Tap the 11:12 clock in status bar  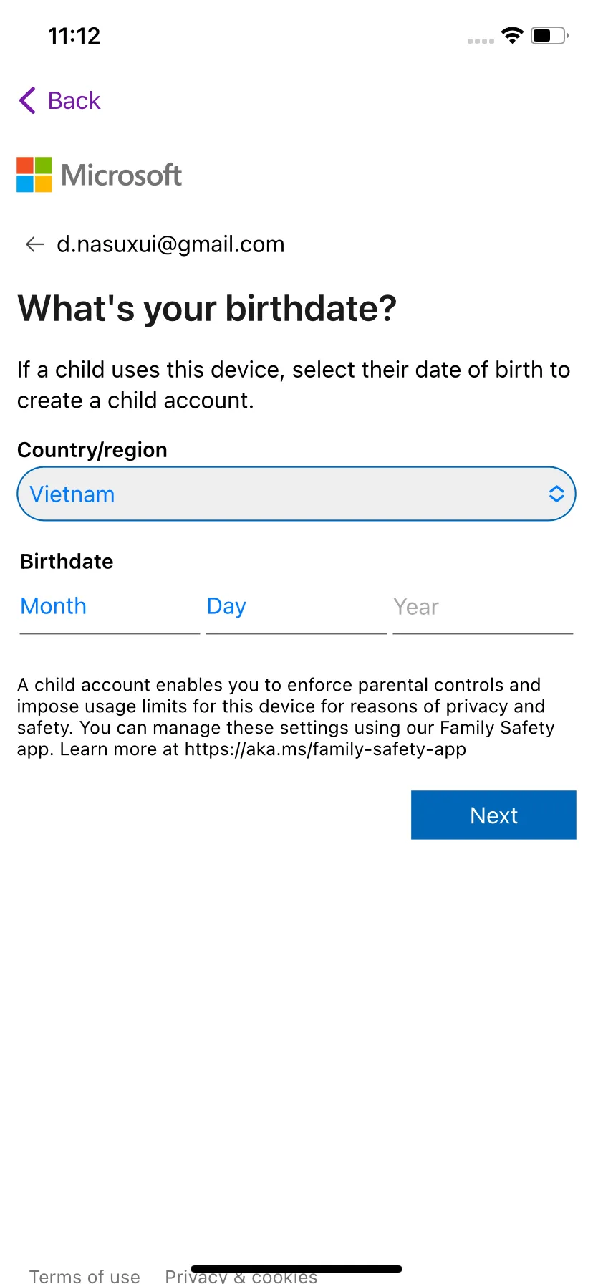74,35
